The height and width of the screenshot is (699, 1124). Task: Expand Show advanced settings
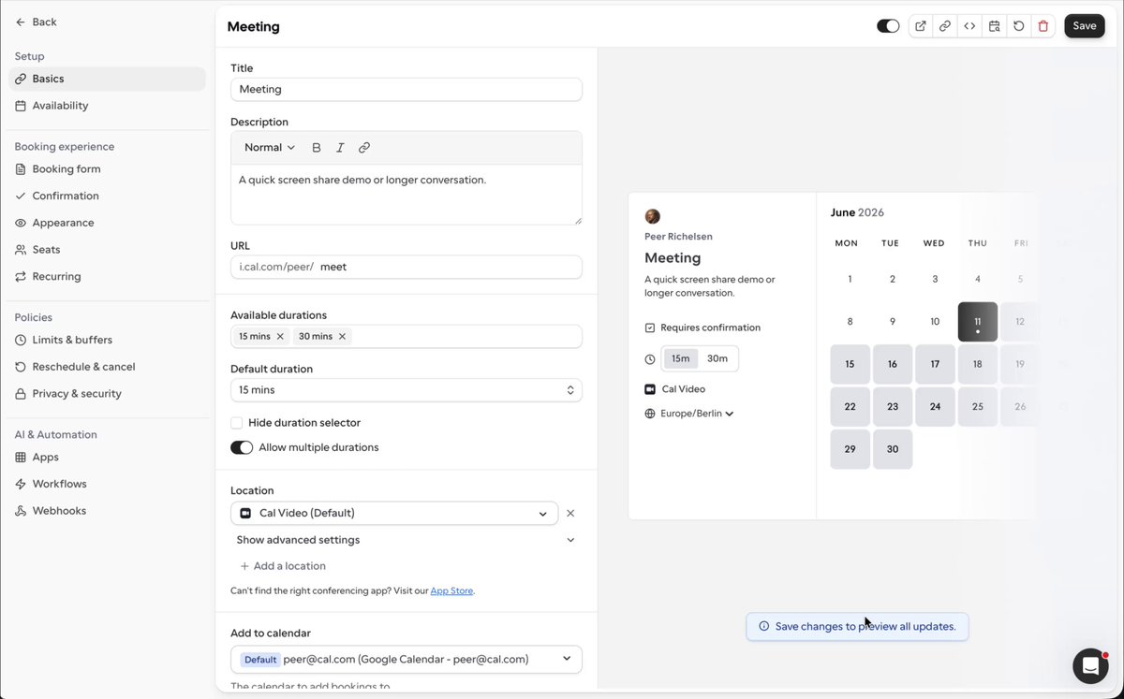(407, 540)
